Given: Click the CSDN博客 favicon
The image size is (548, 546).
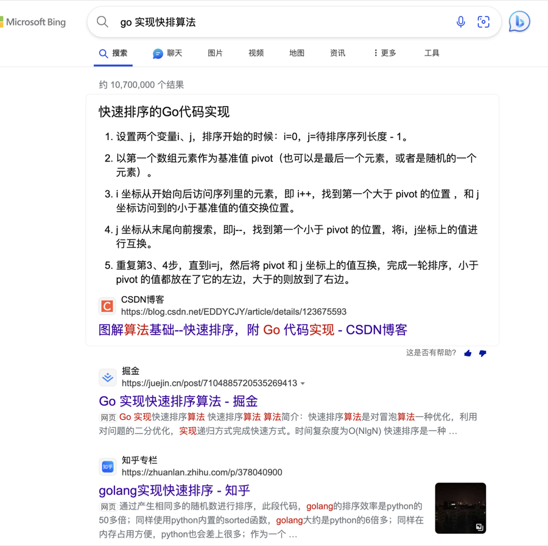Looking at the screenshot, I should [x=107, y=306].
